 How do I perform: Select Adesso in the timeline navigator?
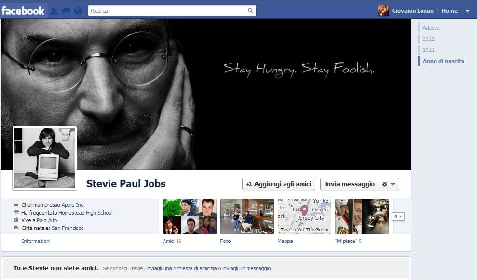pyautogui.click(x=431, y=28)
